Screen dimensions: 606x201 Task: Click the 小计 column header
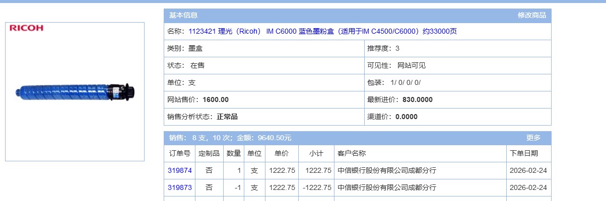click(316, 153)
